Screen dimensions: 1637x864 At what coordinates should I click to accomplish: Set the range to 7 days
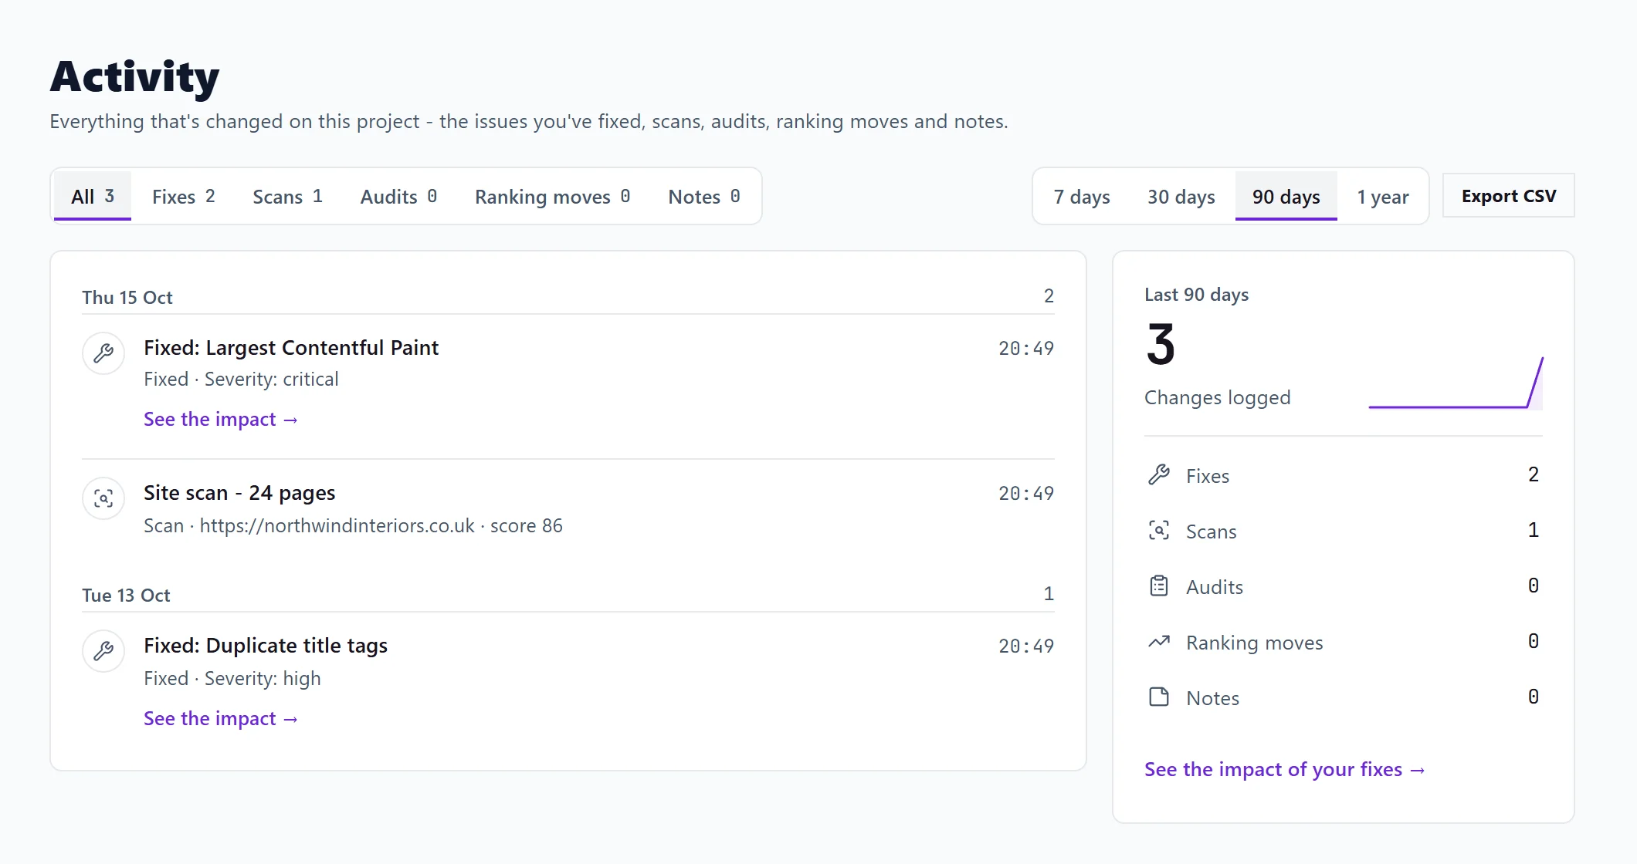[1082, 197]
